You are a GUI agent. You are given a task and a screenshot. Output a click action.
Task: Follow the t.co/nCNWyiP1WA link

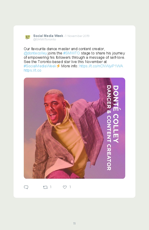(101, 66)
